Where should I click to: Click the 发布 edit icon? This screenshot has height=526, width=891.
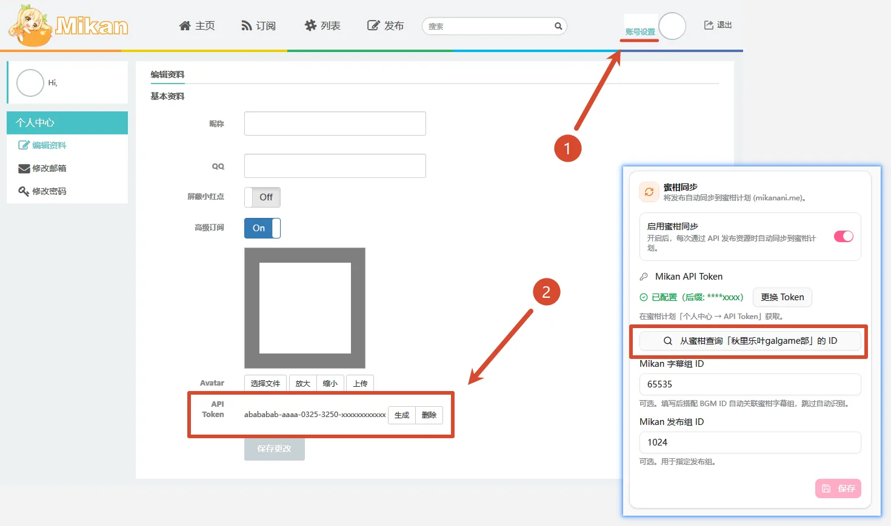pos(373,25)
